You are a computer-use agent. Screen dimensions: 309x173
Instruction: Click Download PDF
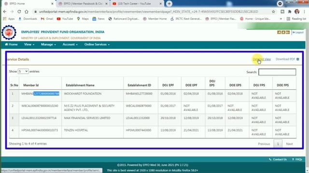[287, 59]
